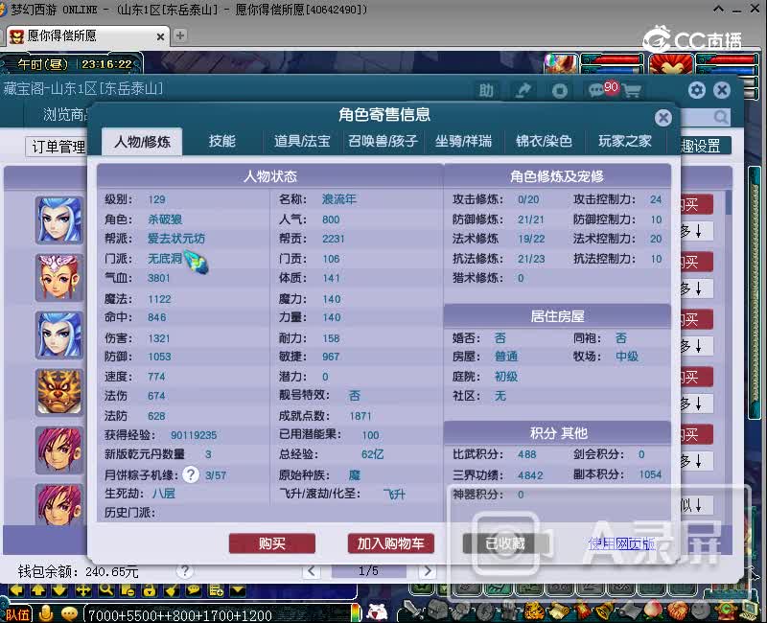The height and width of the screenshot is (623, 767).
Task: Click the 无底洞 faction gem icon
Action: [198, 261]
